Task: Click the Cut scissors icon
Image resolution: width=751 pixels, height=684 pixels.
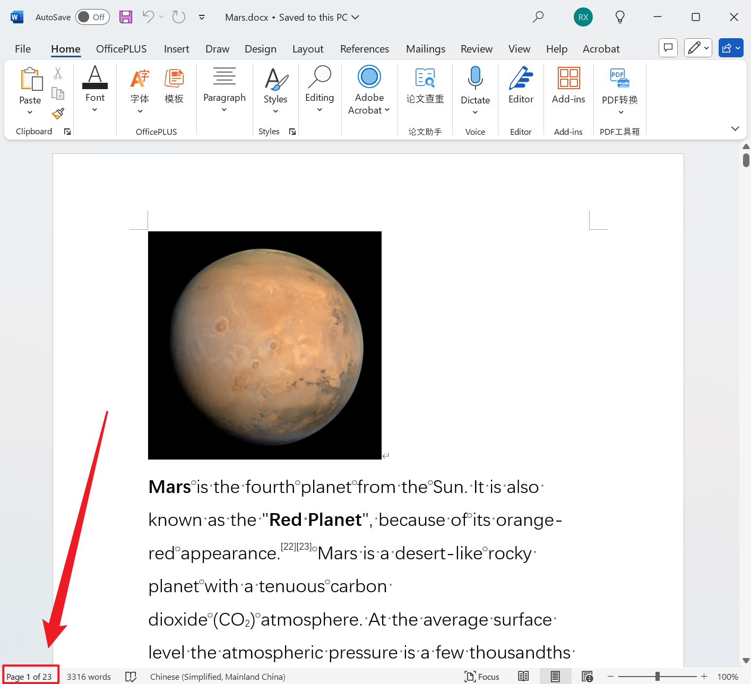Action: [58, 73]
